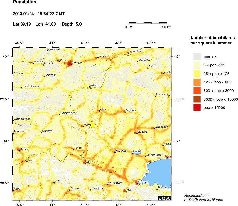
Task: Click the 'Malazgirt' city label
Action: (162, 127)
